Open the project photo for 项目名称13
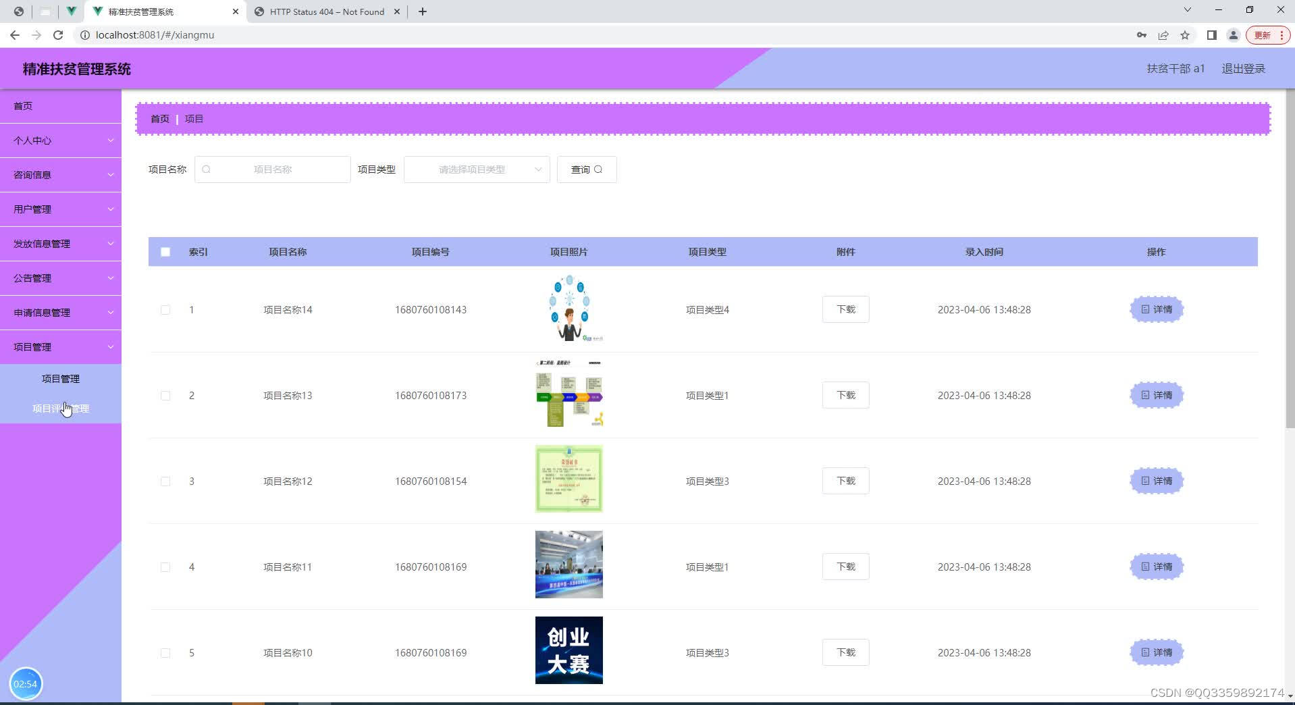This screenshot has width=1295, height=705. 569,394
